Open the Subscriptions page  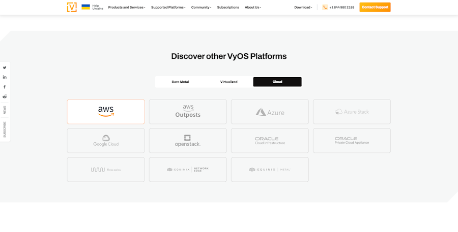tap(228, 7)
